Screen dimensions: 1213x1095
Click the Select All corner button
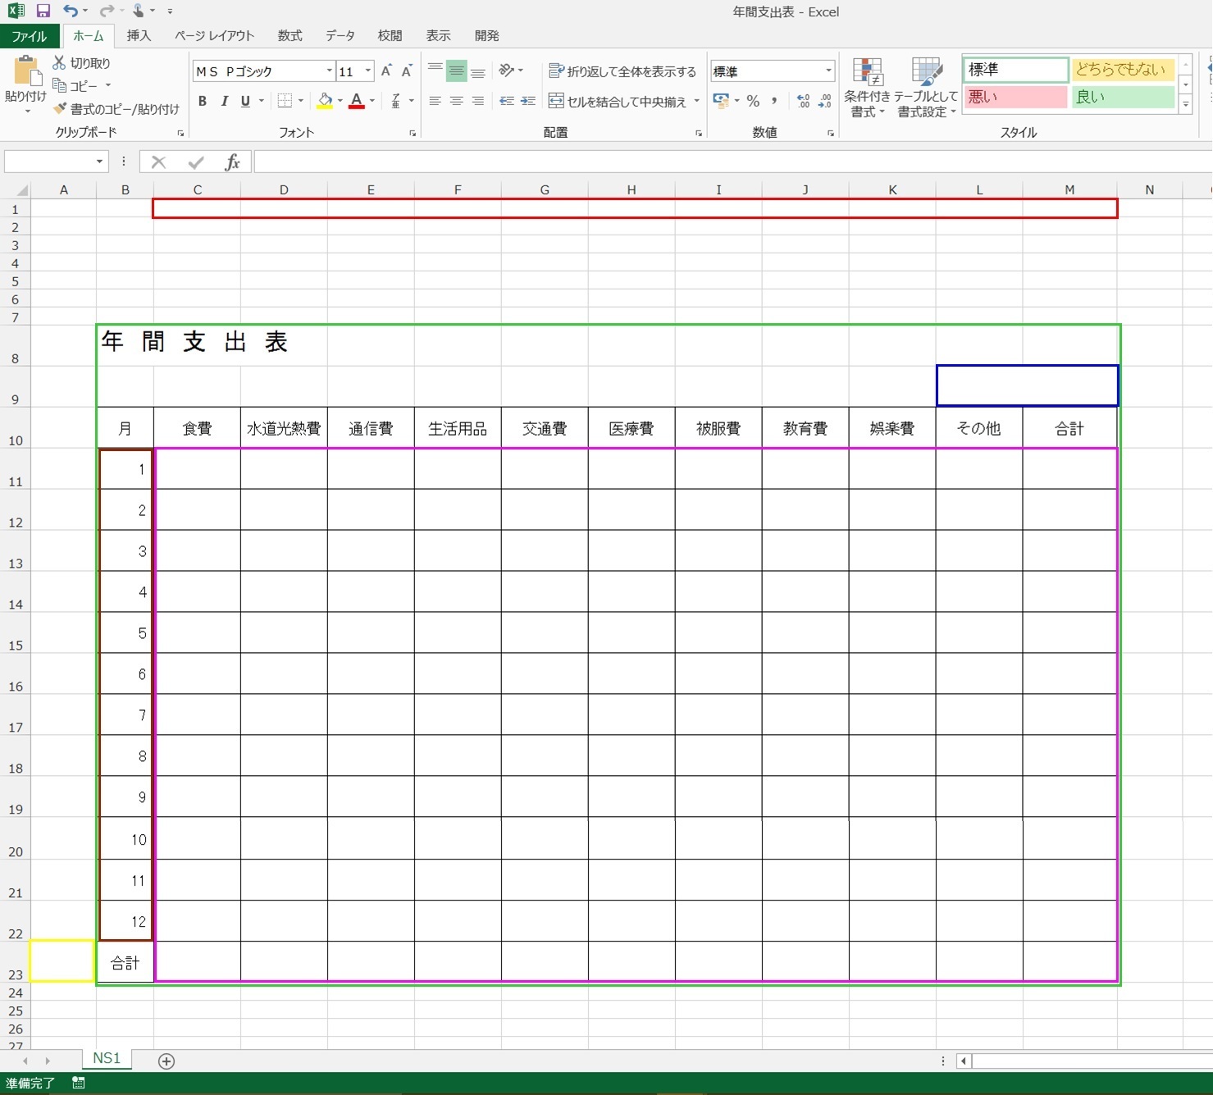click(21, 189)
